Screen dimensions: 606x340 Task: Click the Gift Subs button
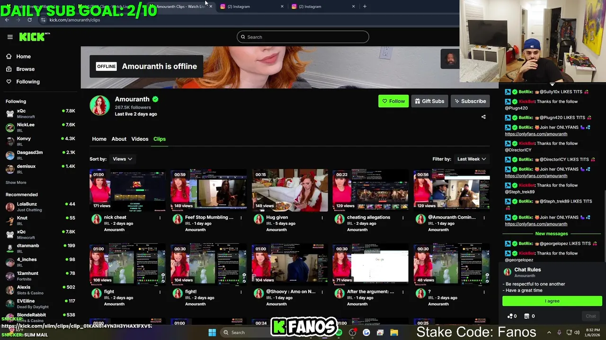point(429,101)
